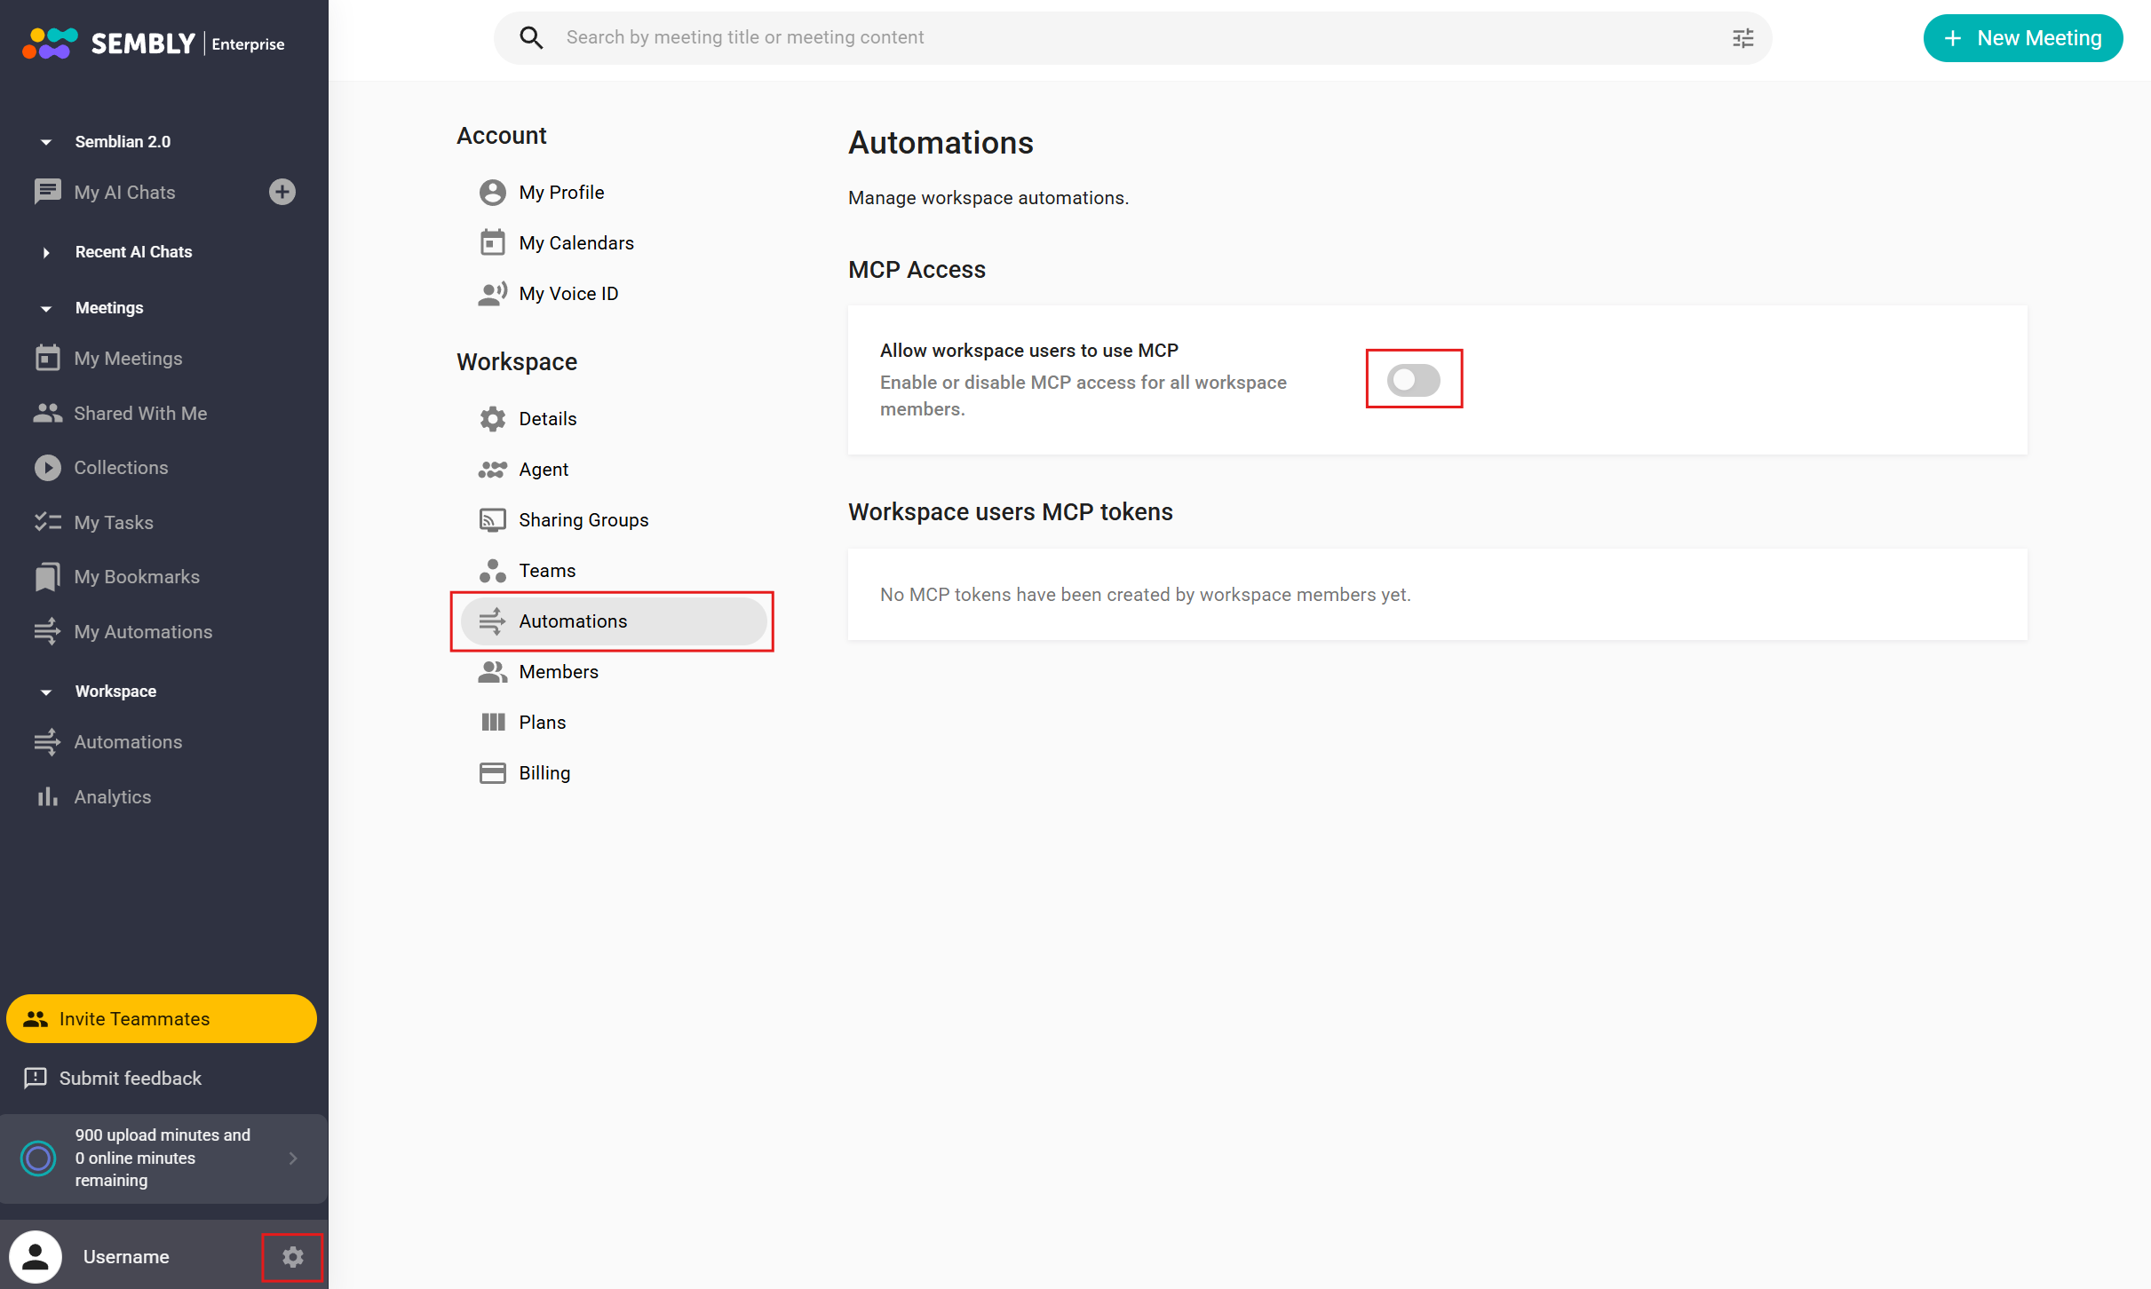Open Analytics from the sidebar
The image size is (2151, 1289).
[x=112, y=797]
